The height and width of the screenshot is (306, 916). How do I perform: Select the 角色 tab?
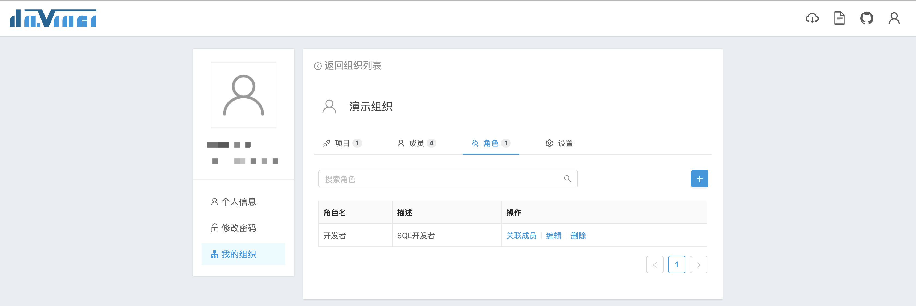click(490, 143)
